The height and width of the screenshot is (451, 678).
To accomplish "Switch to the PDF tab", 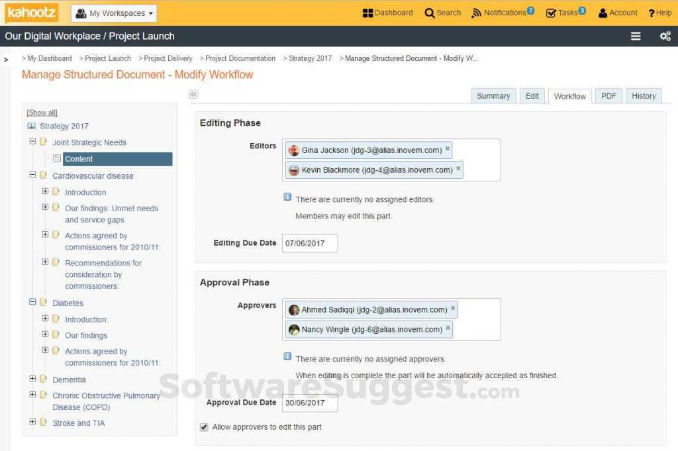I will tap(608, 96).
